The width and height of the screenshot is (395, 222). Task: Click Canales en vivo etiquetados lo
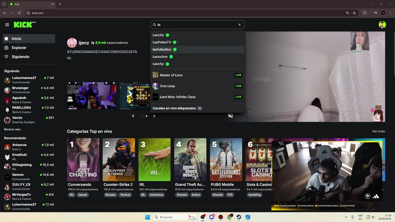point(177,108)
